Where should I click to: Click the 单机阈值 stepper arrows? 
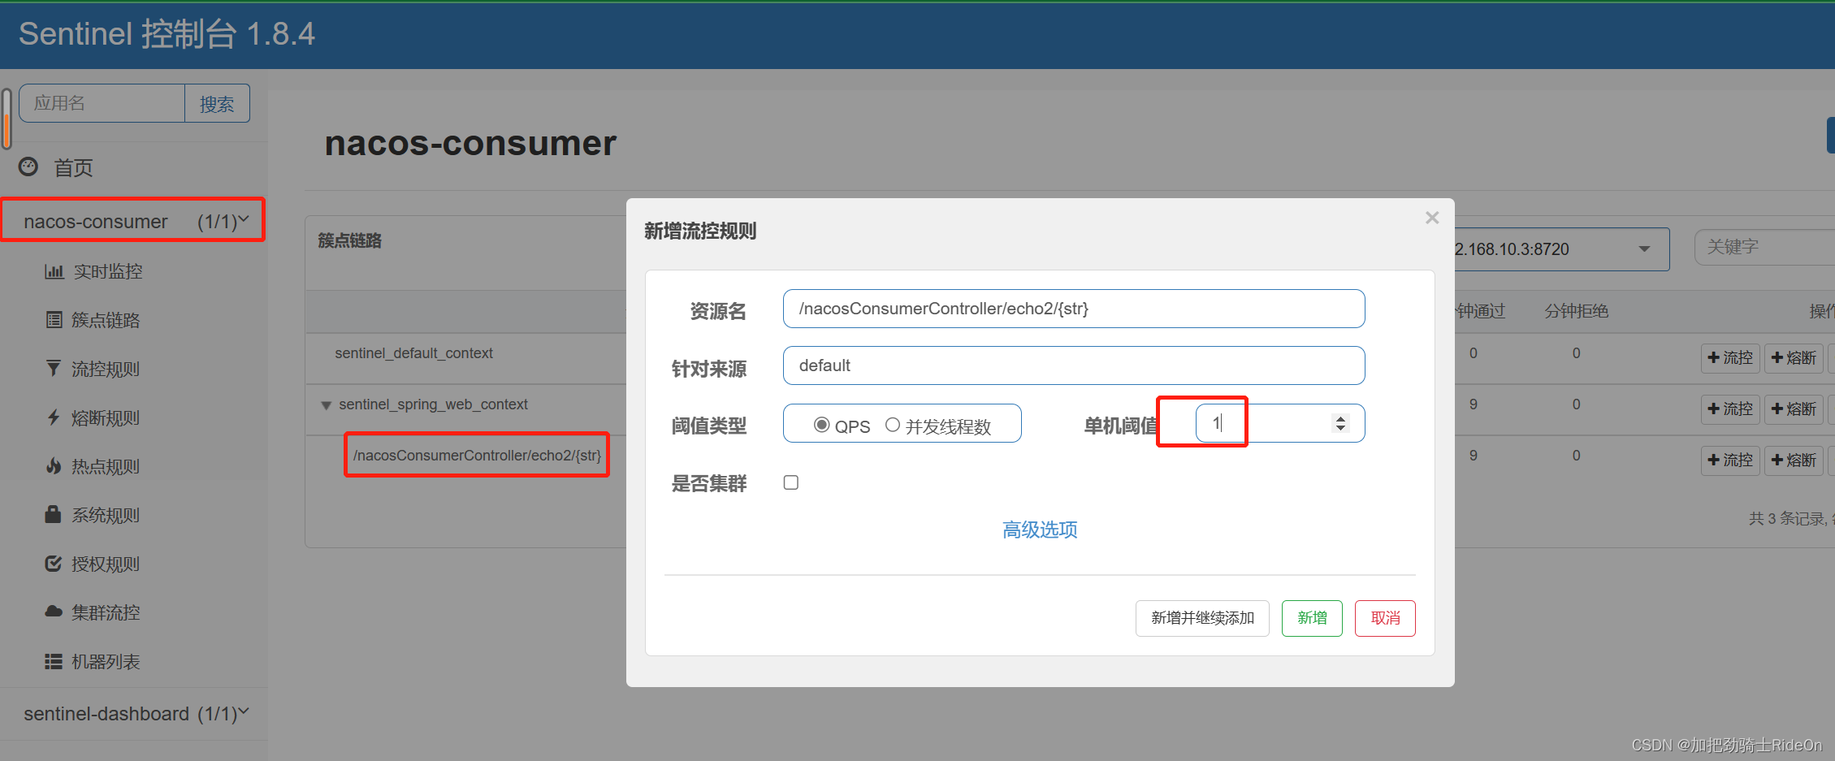pyautogui.click(x=1340, y=423)
